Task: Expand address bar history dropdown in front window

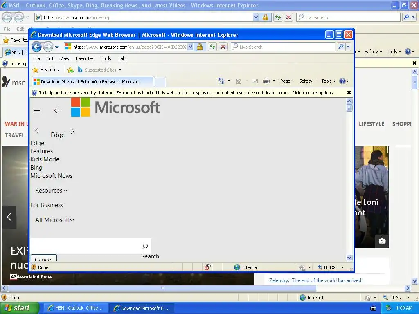Action: (x=190, y=47)
